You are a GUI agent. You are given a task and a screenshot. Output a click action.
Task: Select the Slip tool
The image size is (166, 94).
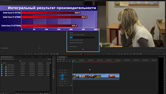tap(53, 71)
